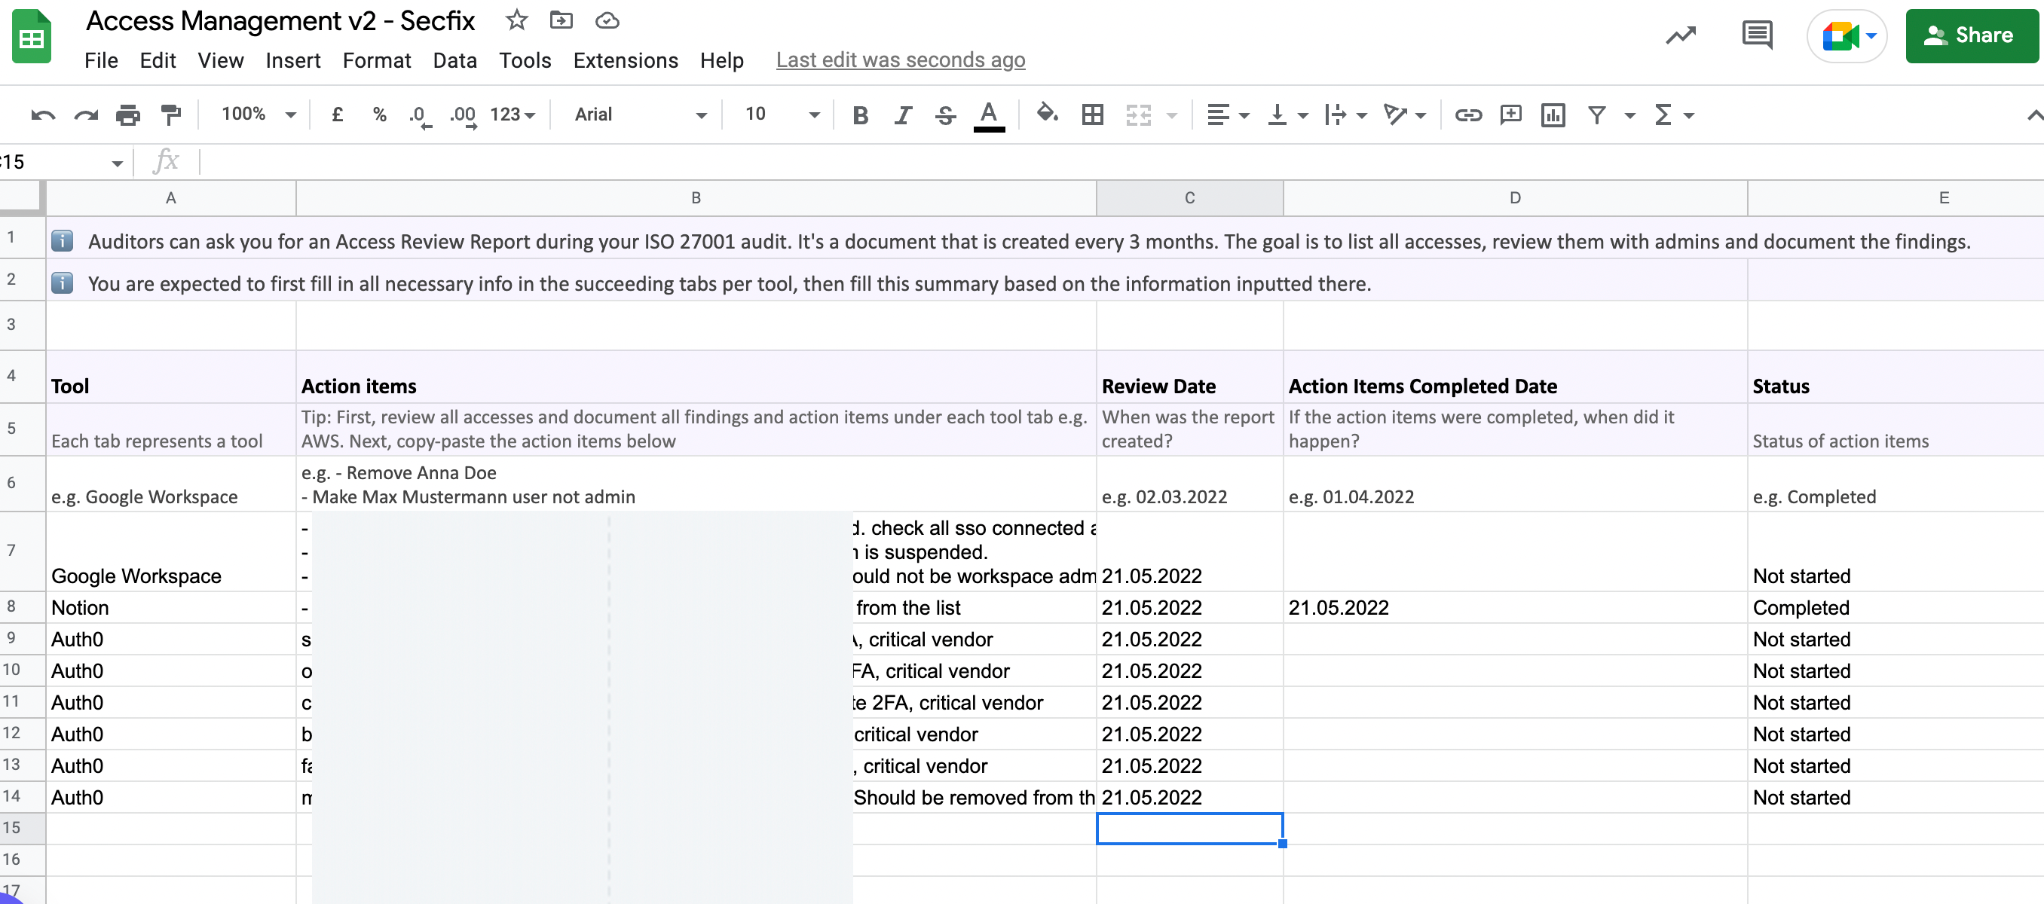Viewport: 2044px width, 904px height.
Task: Format as currency with pound icon
Action: click(337, 115)
